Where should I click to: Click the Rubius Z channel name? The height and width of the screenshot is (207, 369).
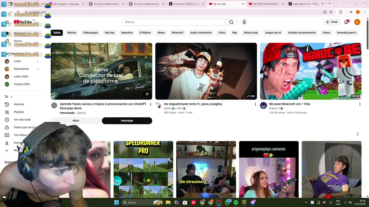coord(274,108)
